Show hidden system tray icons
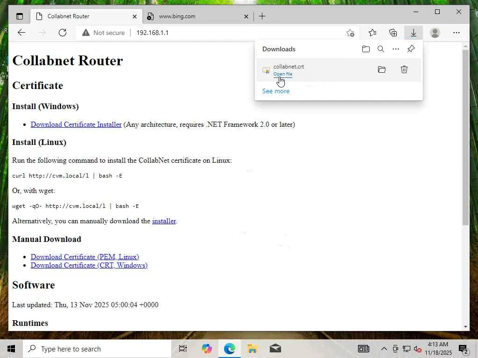Screen dimensions: 478x358 (x=384, y=349)
